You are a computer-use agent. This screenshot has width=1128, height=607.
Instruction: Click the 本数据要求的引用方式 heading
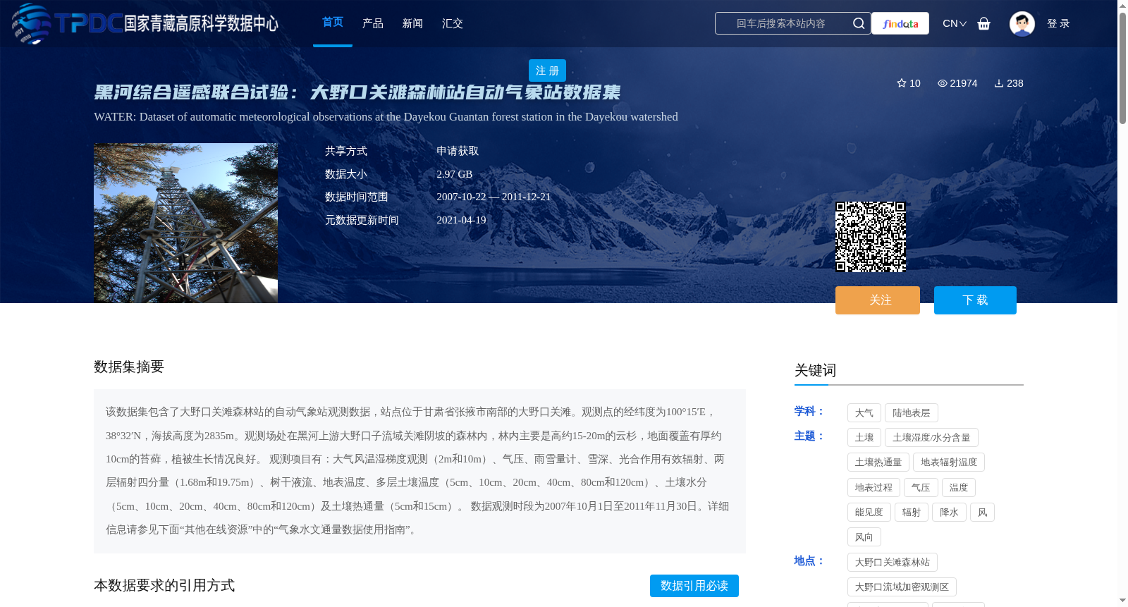point(164,585)
